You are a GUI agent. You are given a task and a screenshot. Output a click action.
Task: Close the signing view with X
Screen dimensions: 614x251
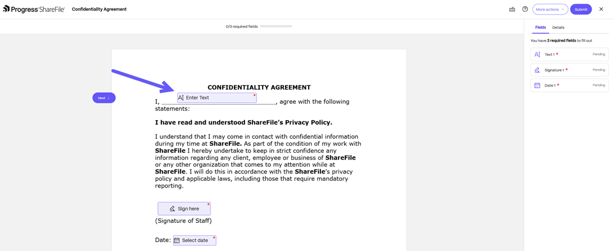(x=601, y=9)
